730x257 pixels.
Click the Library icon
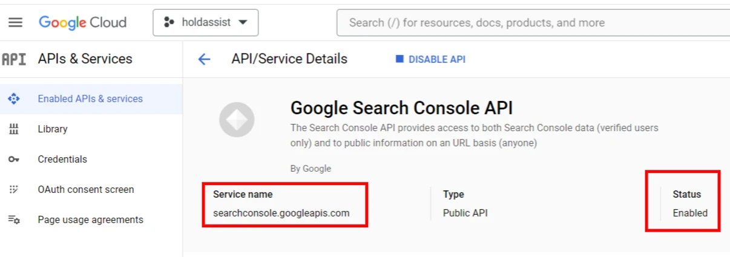click(14, 129)
